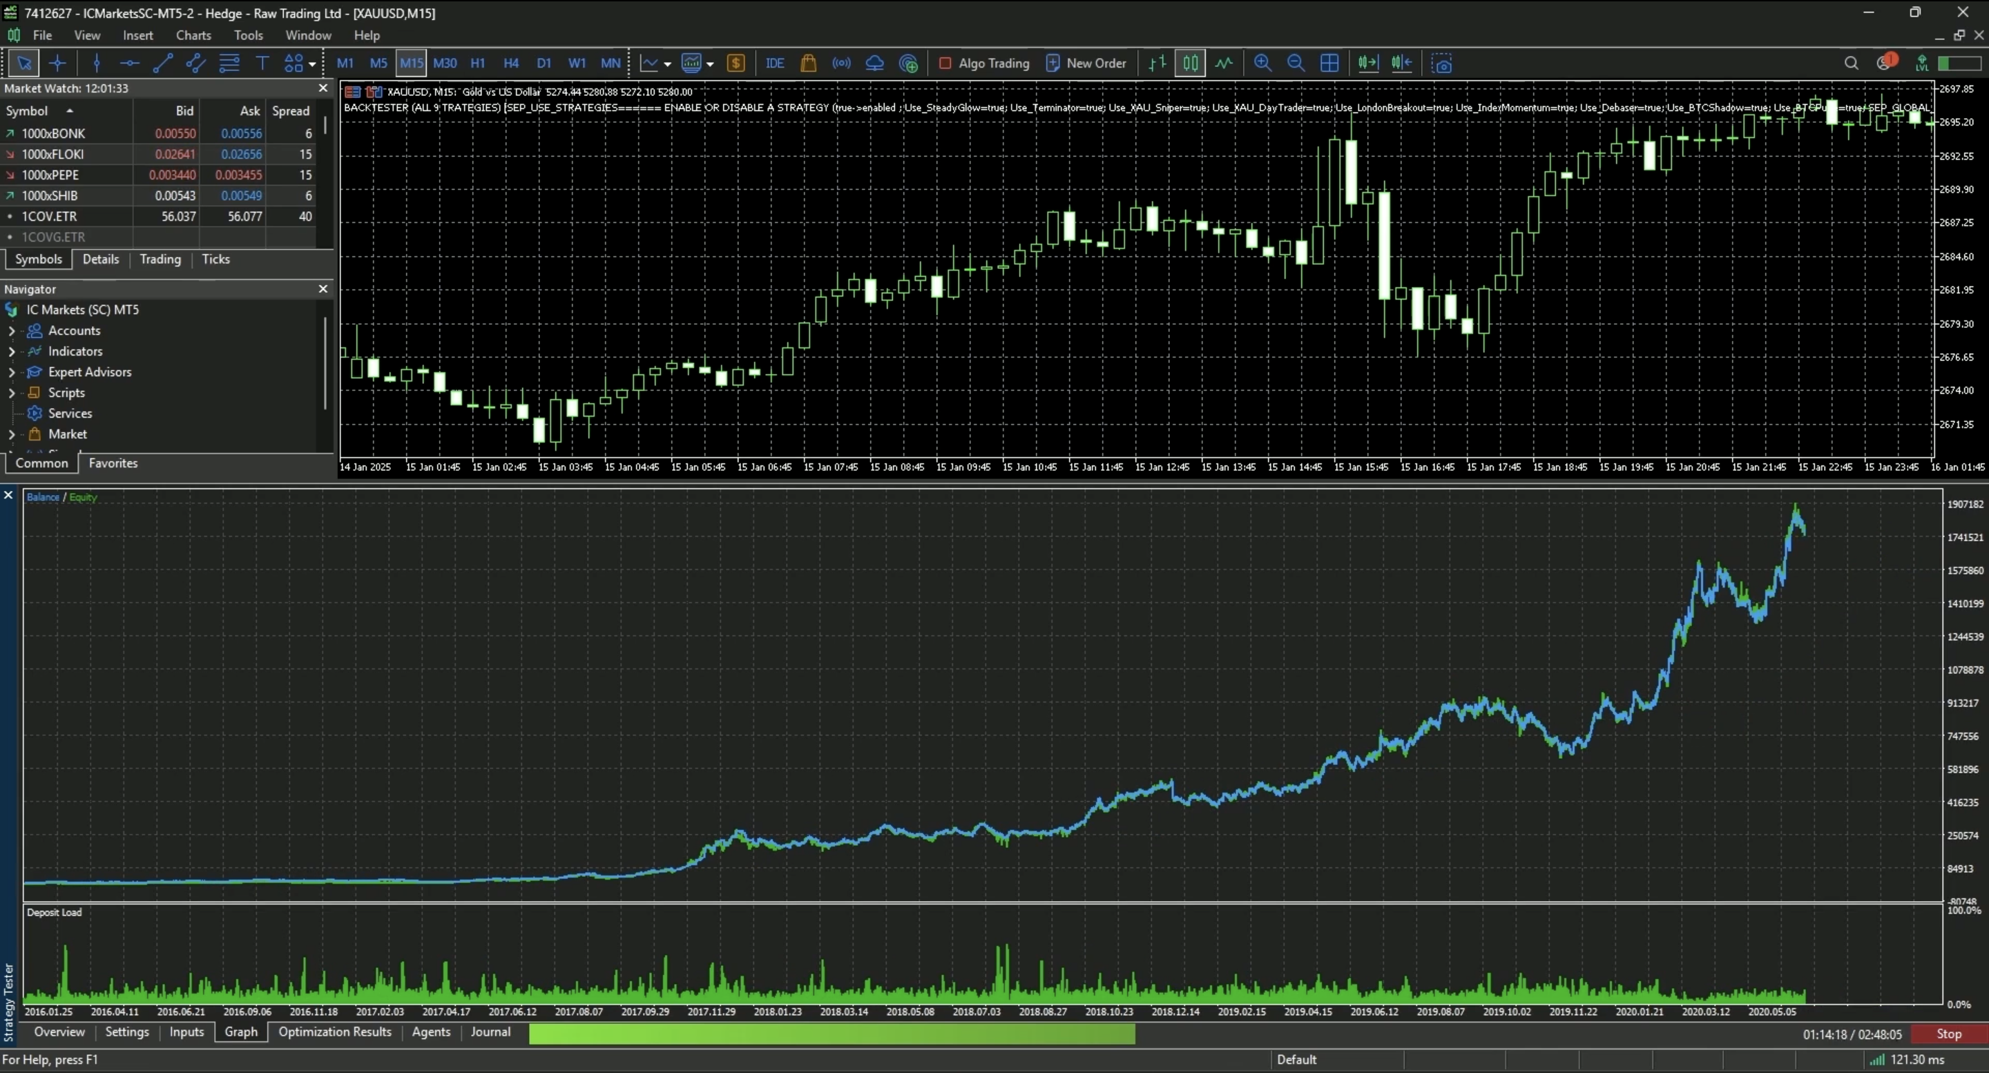1989x1073 pixels.
Task: Open the Signals broadcast icon
Action: [x=842, y=64]
